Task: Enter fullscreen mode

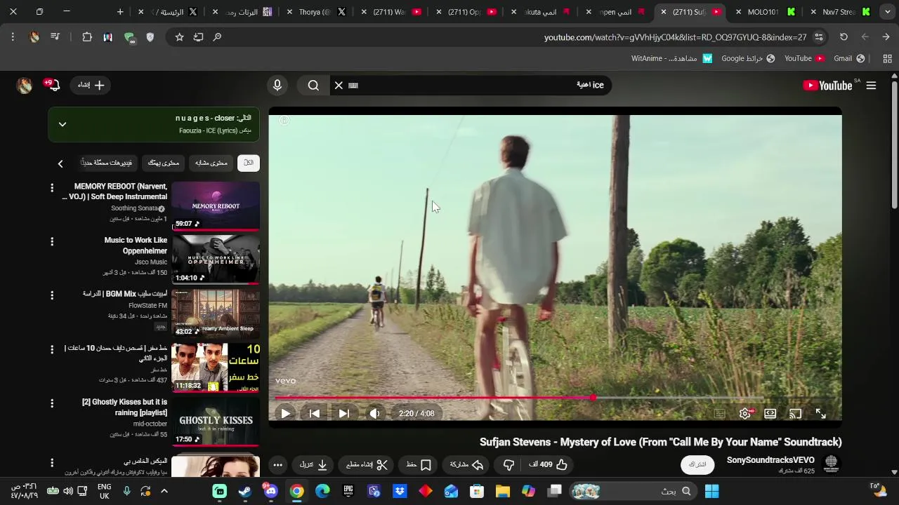Action: 821,414
